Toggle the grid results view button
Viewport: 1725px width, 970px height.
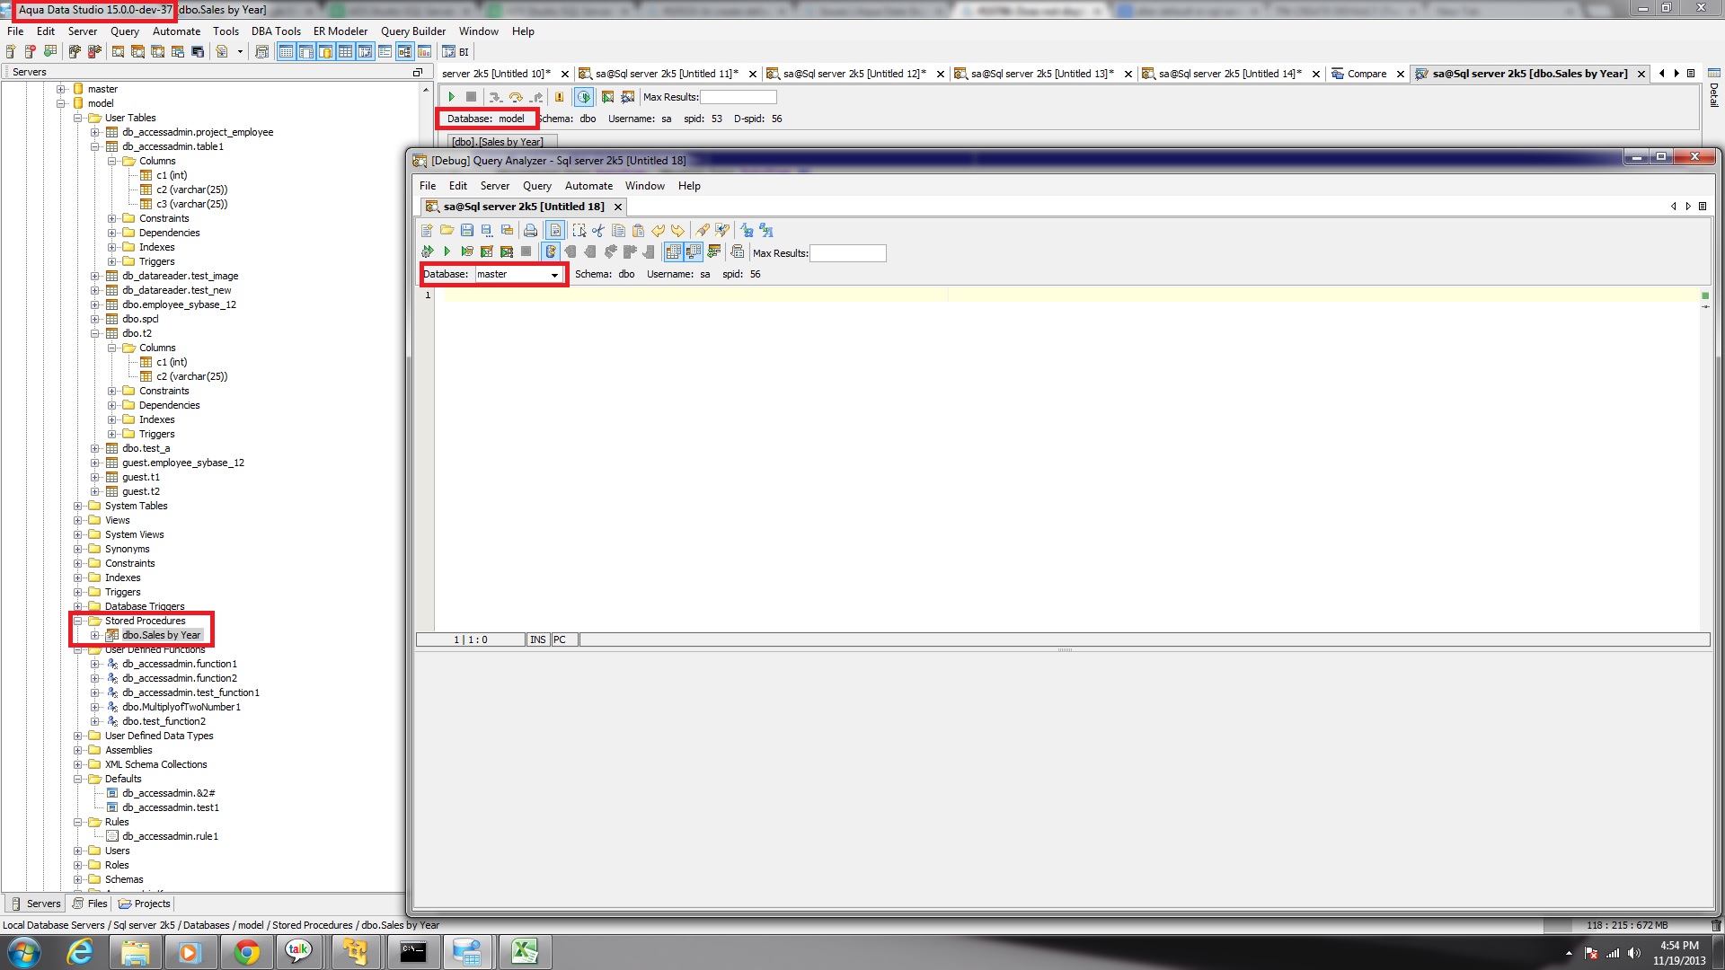click(x=673, y=251)
